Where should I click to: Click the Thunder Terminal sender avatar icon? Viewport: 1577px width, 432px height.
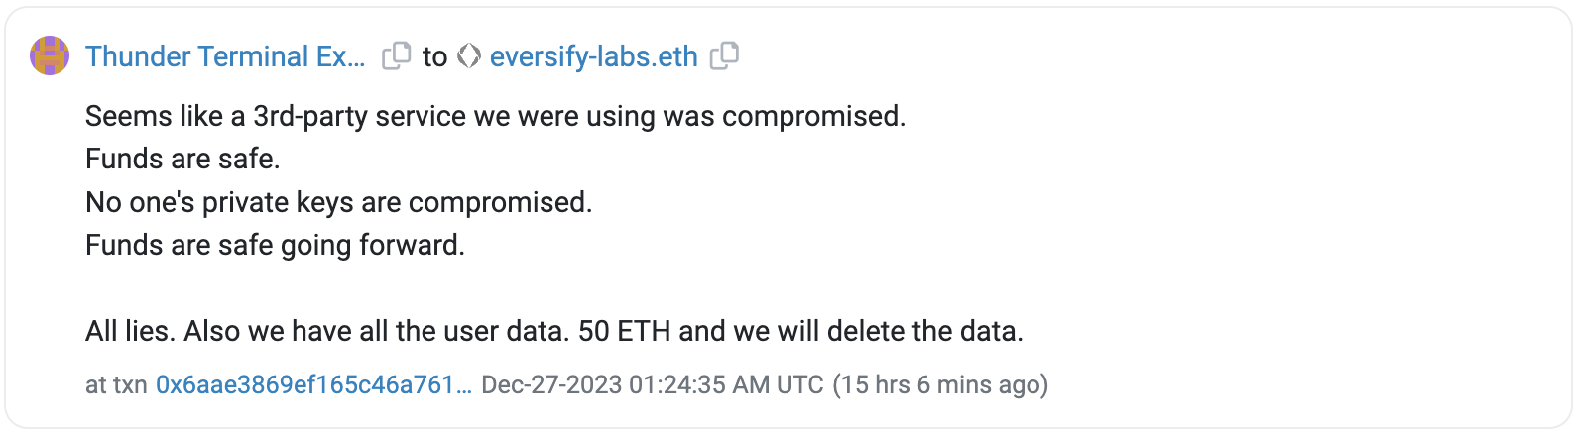click(50, 56)
